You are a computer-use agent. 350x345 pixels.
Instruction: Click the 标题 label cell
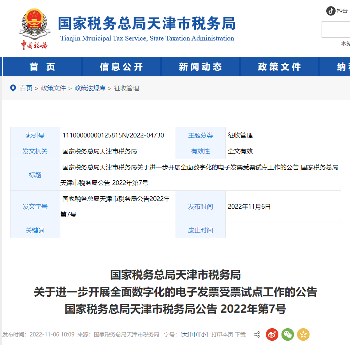(x=35, y=175)
